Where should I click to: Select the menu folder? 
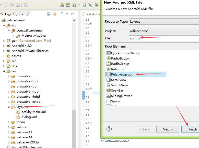coord(20,122)
